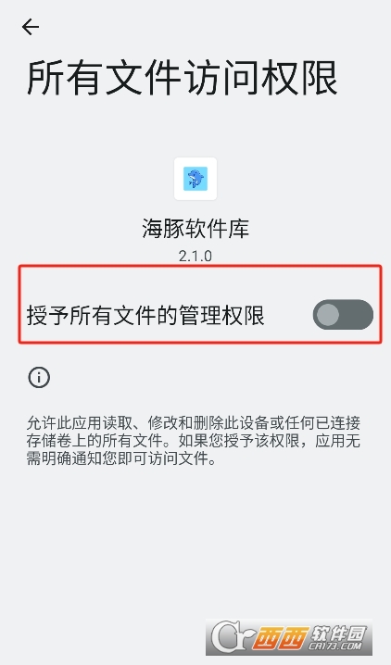Click the 2.1.0 version number
The height and width of the screenshot is (665, 391).
click(x=195, y=256)
